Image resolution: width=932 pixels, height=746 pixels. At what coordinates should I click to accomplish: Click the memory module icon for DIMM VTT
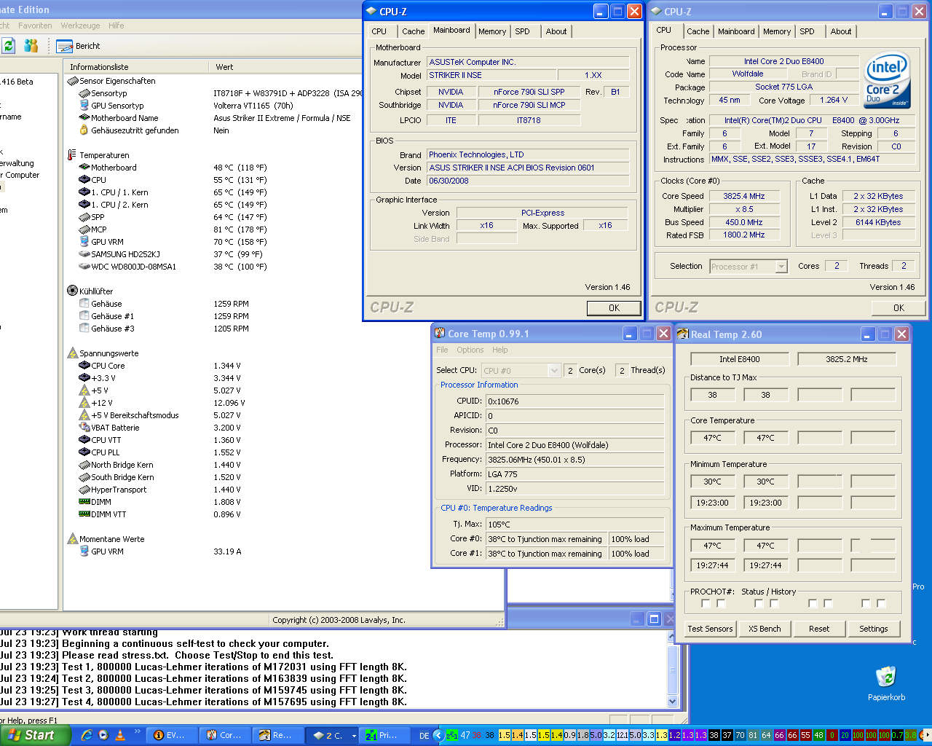click(x=84, y=514)
